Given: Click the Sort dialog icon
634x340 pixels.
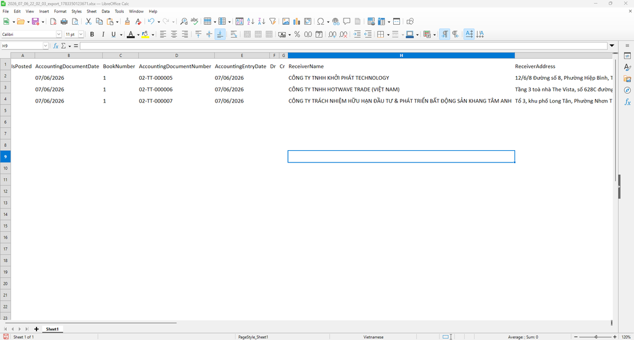Looking at the screenshot, I should tap(240, 22).
